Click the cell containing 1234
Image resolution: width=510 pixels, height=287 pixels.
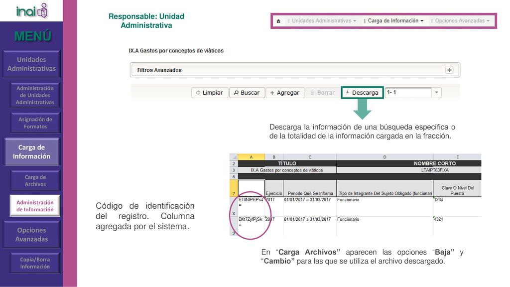pyautogui.click(x=457, y=206)
